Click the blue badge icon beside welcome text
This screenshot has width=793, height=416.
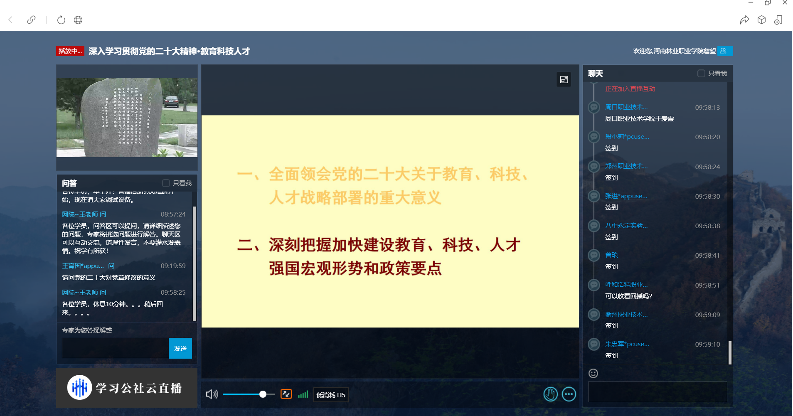[x=723, y=51]
